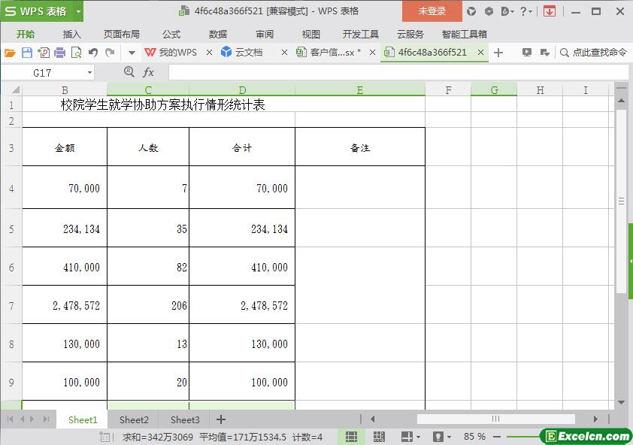Image resolution: width=633 pixels, height=445 pixels.
Task: Click the fx insert function icon
Action: [x=149, y=73]
